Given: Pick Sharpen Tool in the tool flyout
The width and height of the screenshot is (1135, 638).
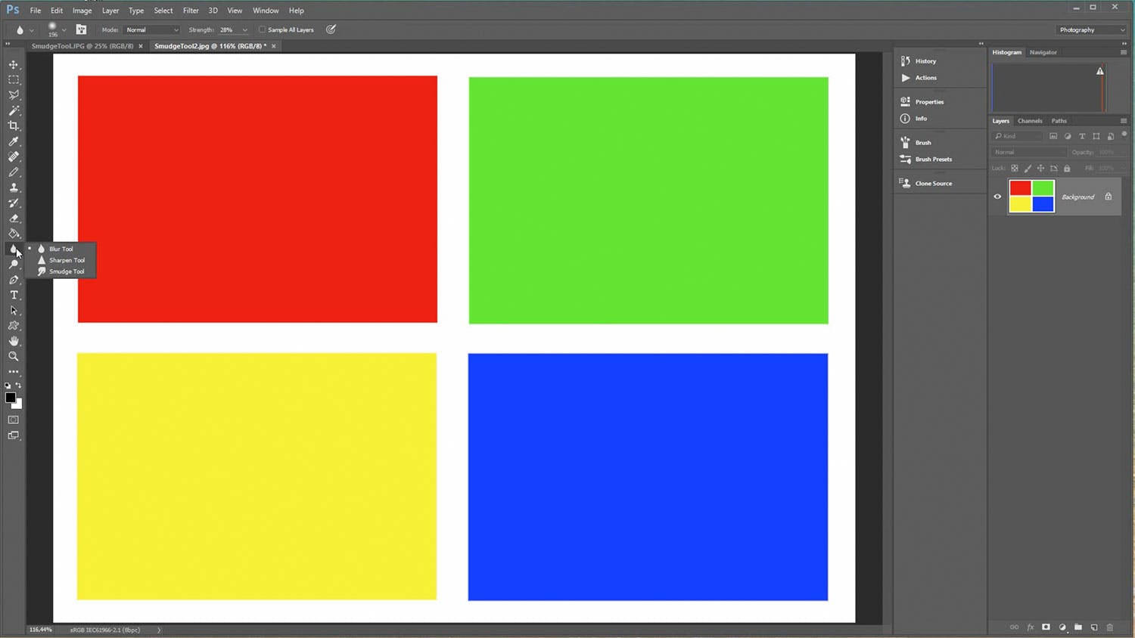Looking at the screenshot, I should click(66, 260).
